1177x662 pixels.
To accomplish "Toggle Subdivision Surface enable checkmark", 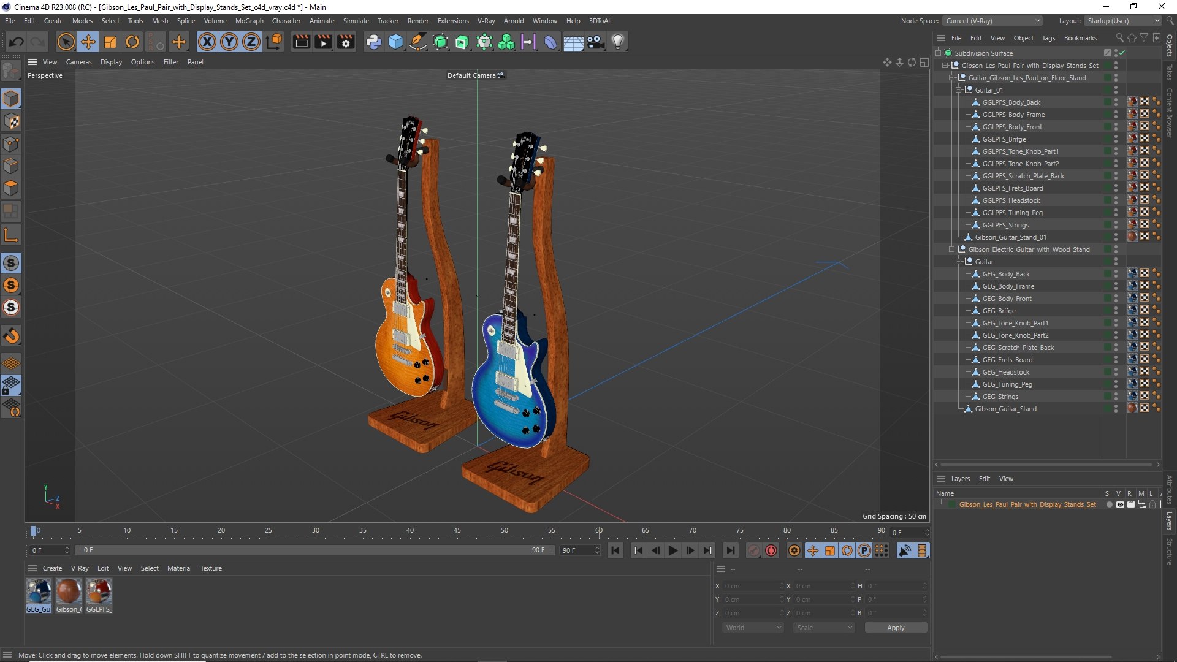I will point(1122,53).
